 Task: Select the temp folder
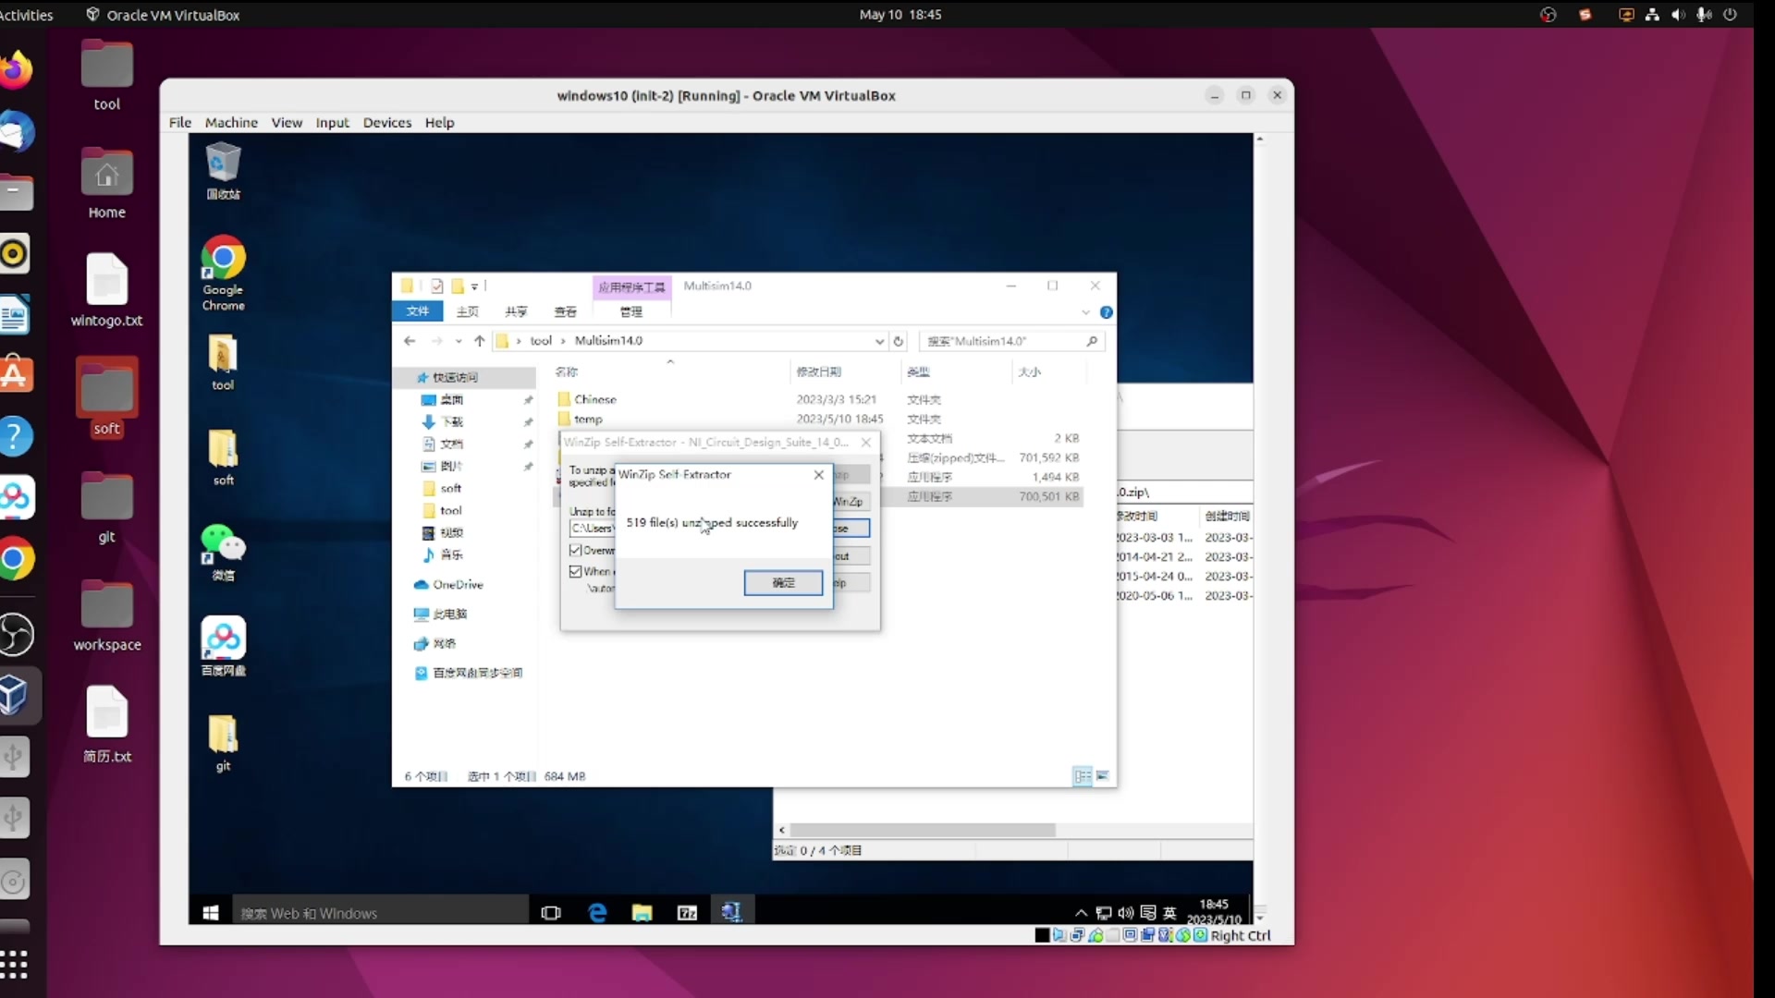click(x=588, y=419)
